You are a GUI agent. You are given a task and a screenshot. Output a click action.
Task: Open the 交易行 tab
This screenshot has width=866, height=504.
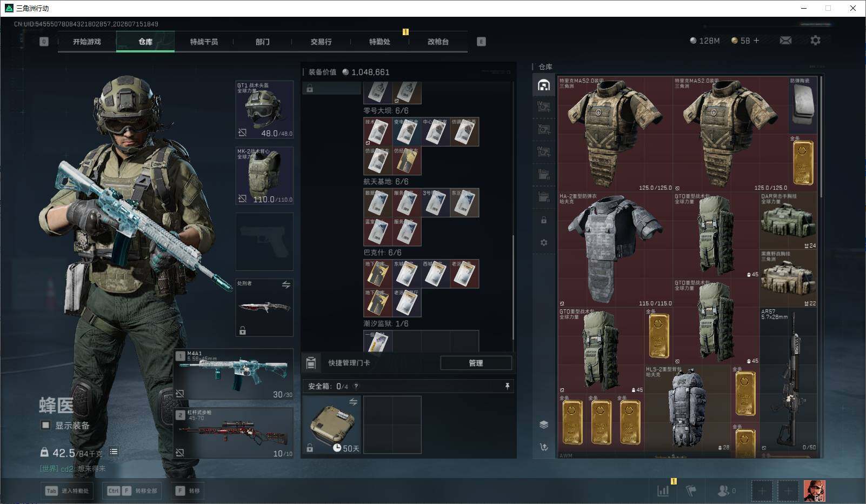tap(321, 42)
